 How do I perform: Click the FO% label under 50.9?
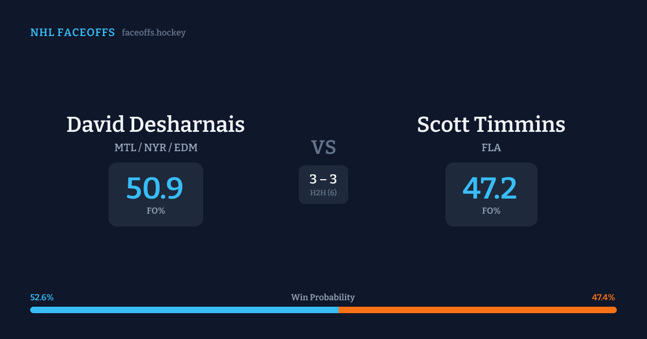[x=156, y=211]
